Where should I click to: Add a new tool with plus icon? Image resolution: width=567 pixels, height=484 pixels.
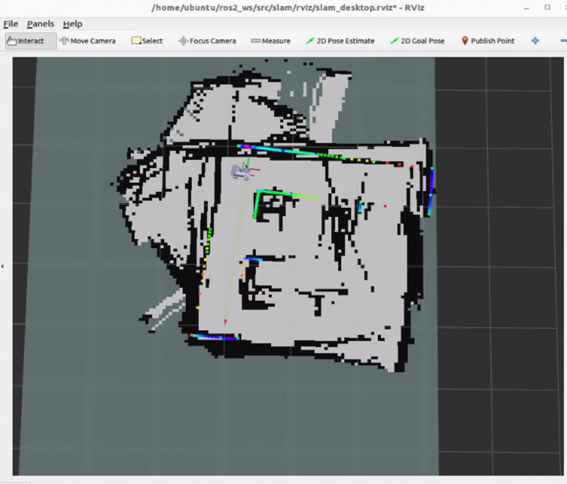(x=535, y=41)
